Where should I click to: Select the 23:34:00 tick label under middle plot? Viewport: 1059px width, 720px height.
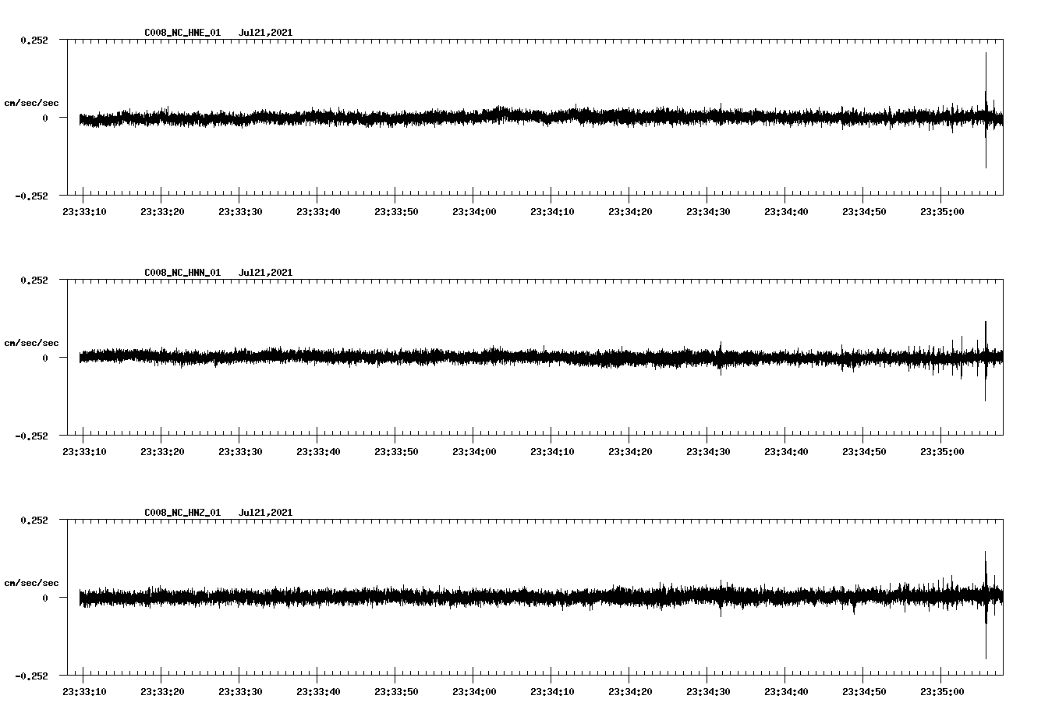pos(474,450)
